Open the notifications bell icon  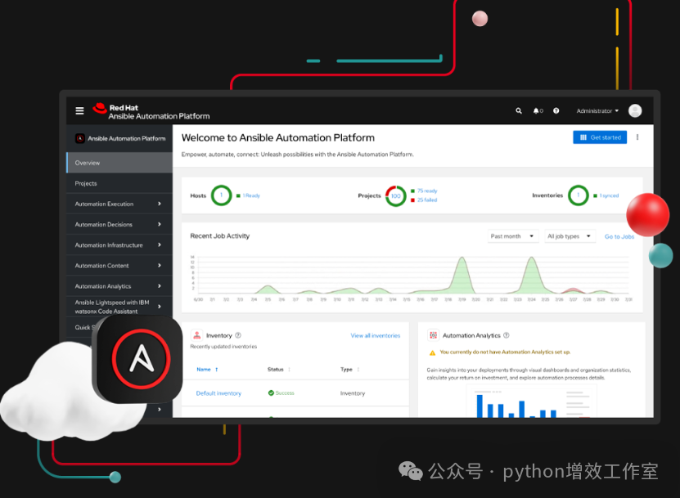538,111
